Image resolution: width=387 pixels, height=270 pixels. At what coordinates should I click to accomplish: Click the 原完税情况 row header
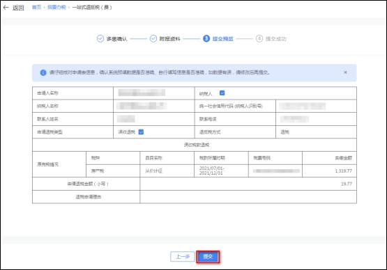[59, 164]
